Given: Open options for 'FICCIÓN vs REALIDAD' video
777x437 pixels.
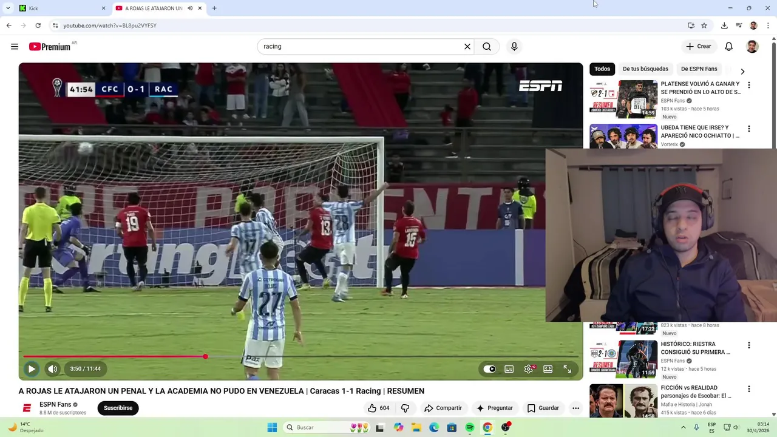Looking at the screenshot, I should [x=748, y=389].
